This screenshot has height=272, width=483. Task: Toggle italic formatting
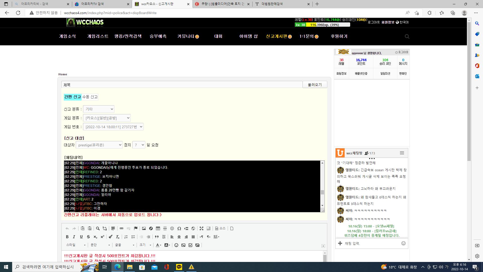[x=74, y=237]
